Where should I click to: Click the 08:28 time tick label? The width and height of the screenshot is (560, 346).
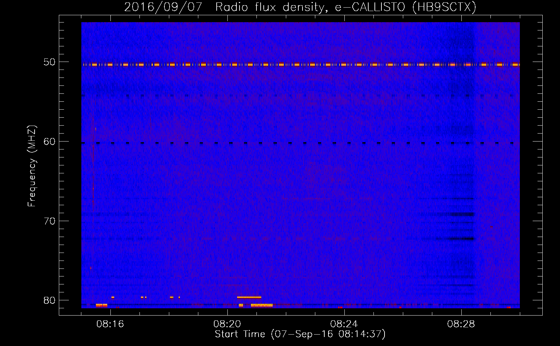click(461, 324)
